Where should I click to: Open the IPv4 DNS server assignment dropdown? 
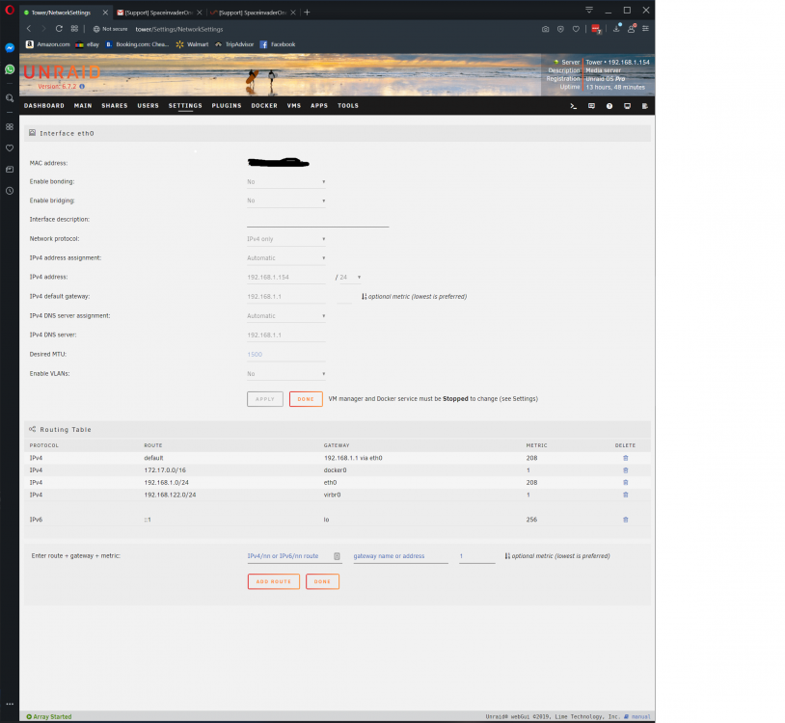285,316
